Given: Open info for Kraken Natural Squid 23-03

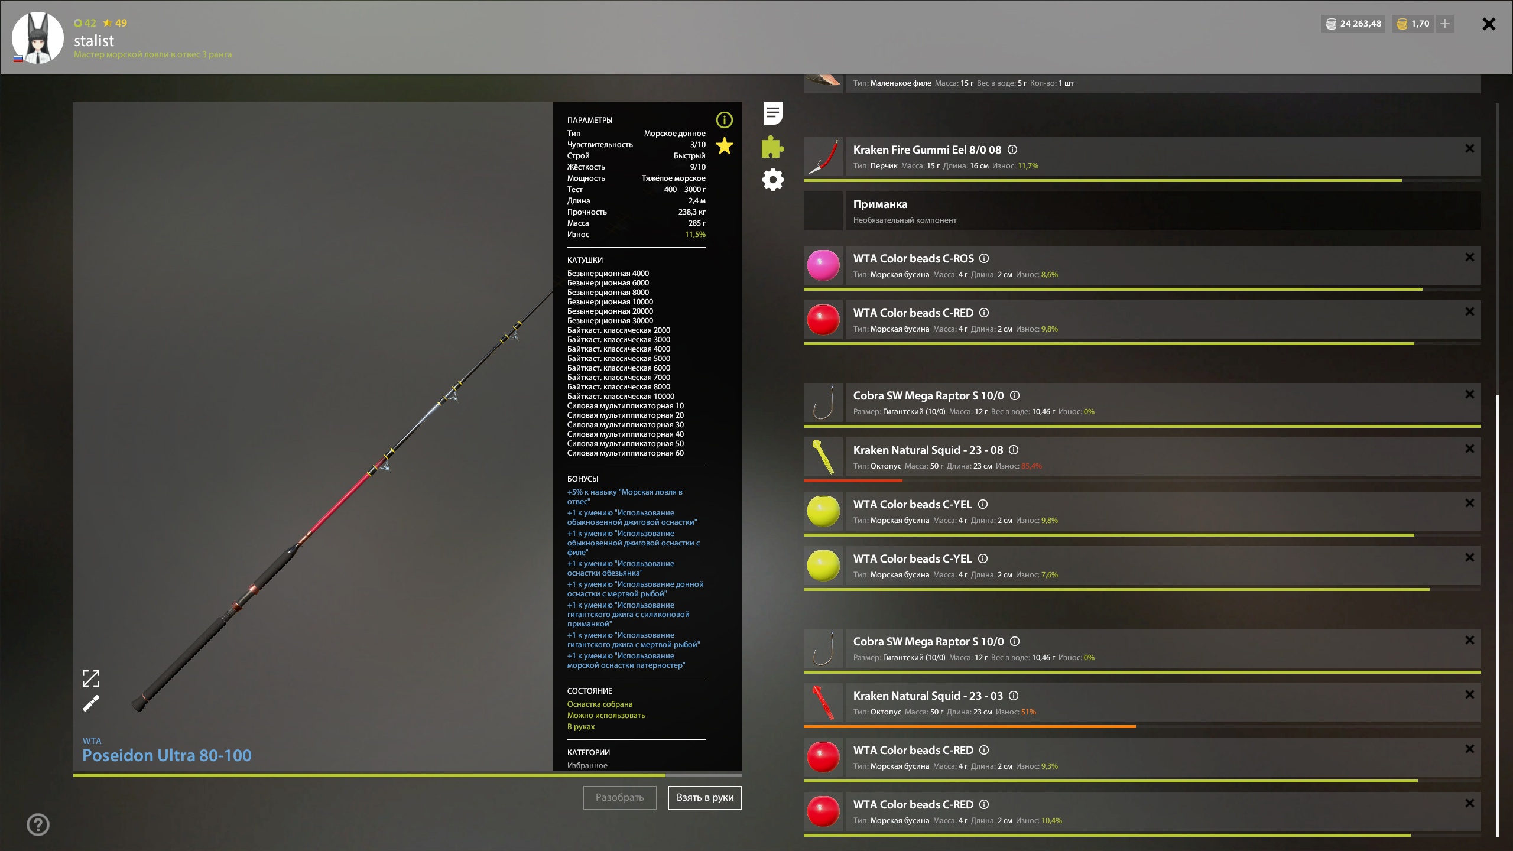Looking at the screenshot, I should click(1014, 696).
